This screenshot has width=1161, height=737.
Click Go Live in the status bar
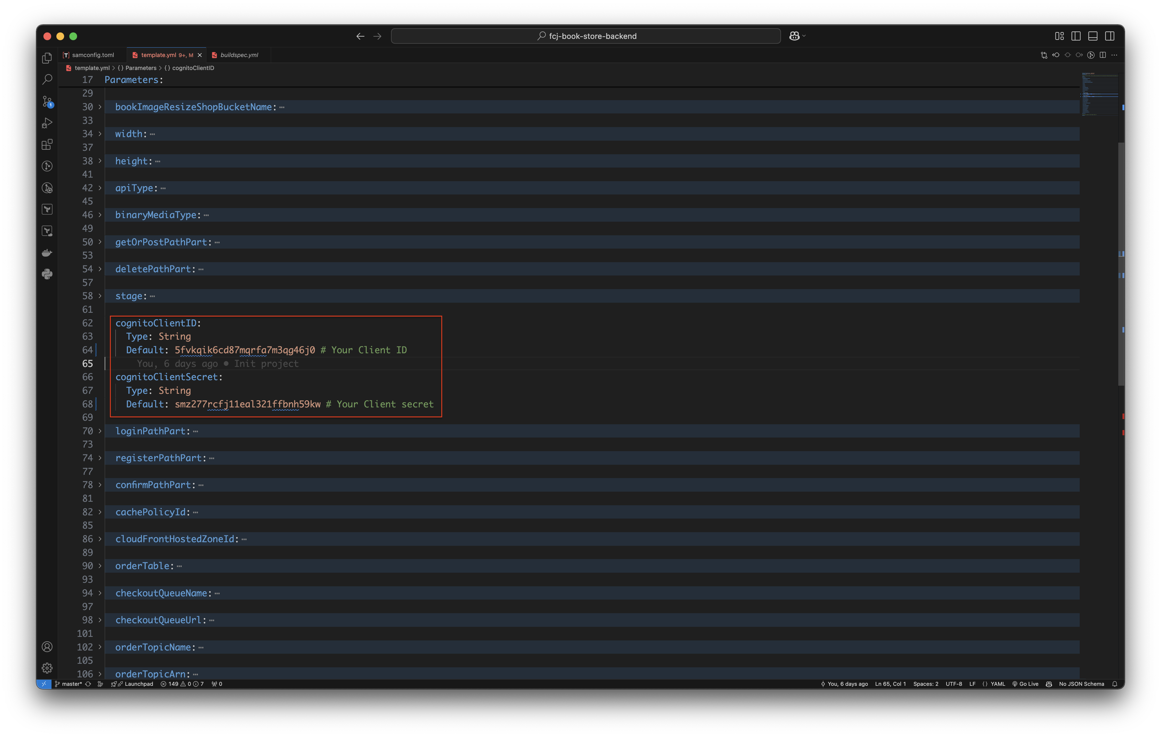[x=1025, y=684]
